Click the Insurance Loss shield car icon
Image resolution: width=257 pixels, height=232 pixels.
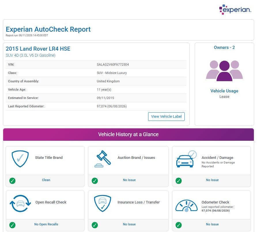103,203
